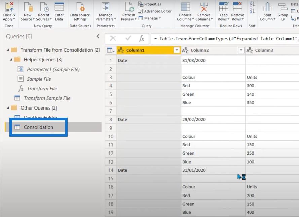Click the Close & Apply icon
299x217 pixels.
pyautogui.click(x=9, y=7)
